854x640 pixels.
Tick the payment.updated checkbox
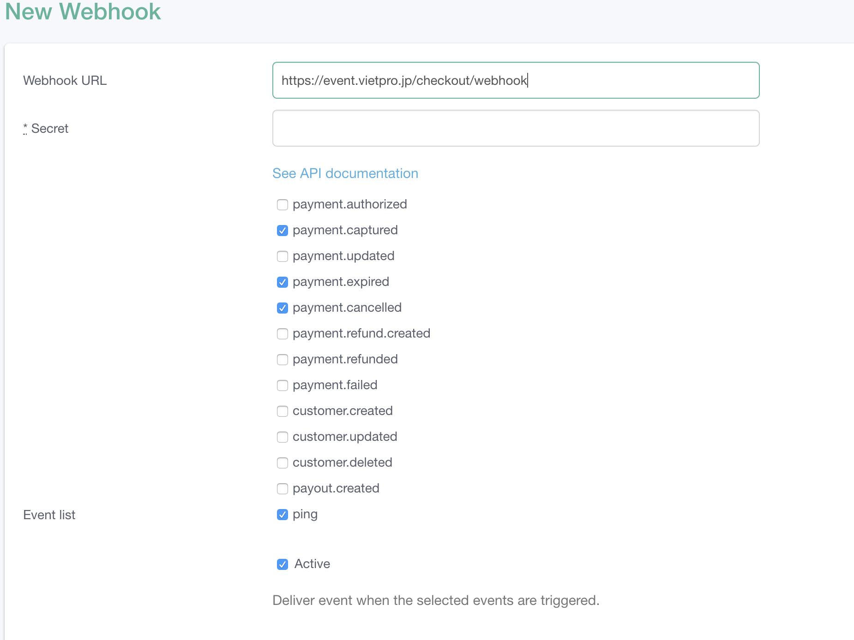pos(283,256)
